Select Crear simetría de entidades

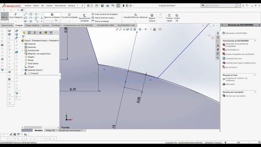click(104, 14)
